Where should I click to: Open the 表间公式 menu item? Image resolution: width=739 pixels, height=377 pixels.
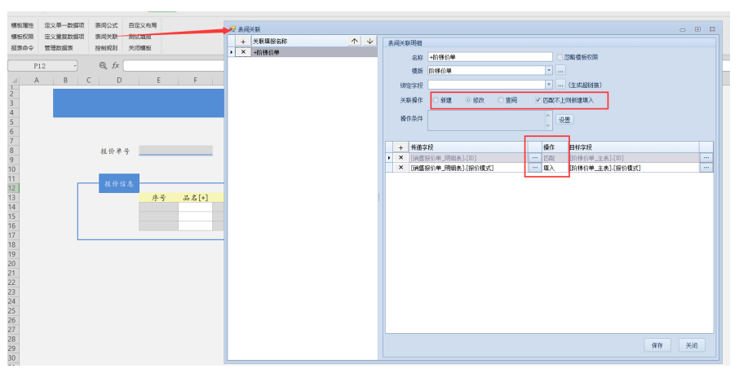point(106,25)
